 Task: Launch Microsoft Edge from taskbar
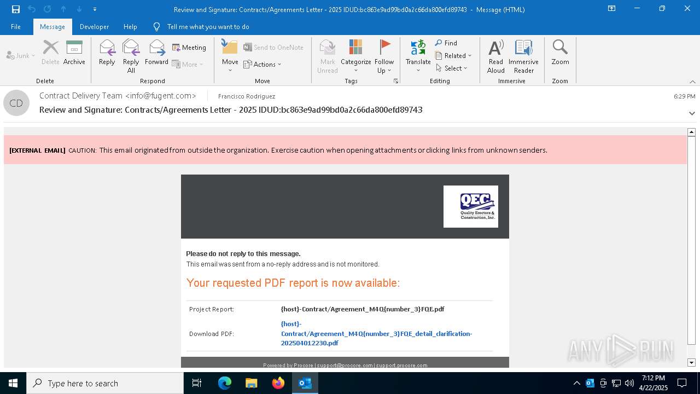click(225, 383)
